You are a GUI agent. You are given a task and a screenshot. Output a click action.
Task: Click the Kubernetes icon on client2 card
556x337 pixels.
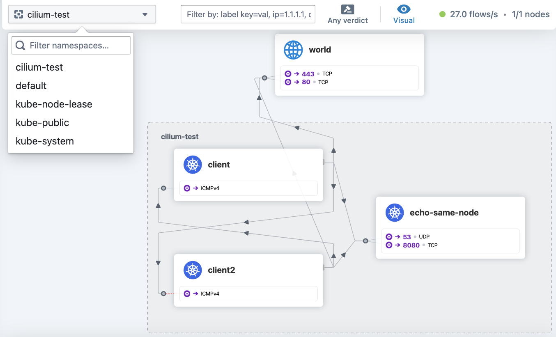coord(193,271)
